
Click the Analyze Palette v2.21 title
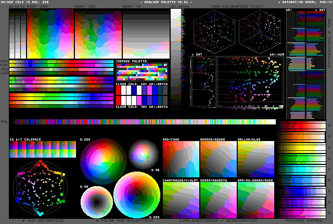coord(166,3)
